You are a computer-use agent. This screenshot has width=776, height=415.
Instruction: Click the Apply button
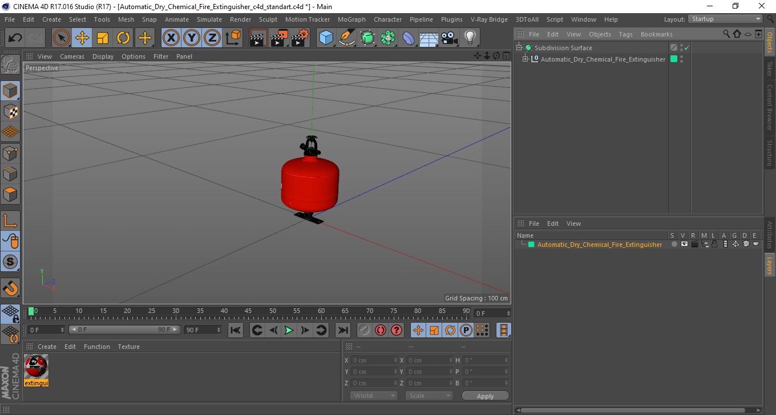tap(485, 396)
